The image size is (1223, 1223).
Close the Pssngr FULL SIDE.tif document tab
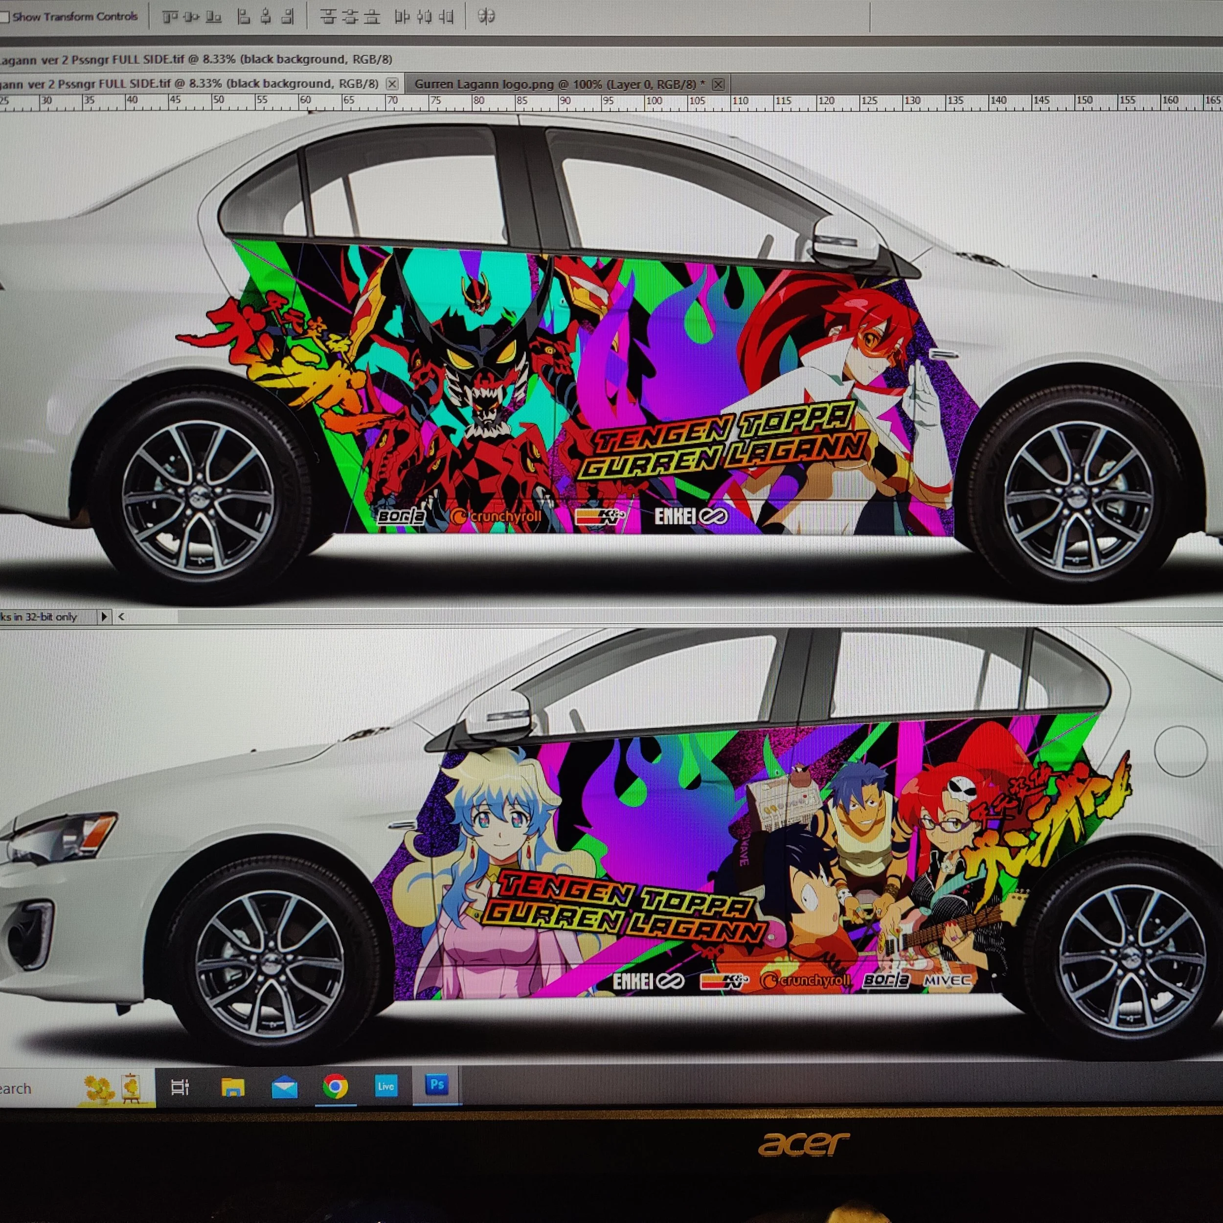tap(392, 84)
